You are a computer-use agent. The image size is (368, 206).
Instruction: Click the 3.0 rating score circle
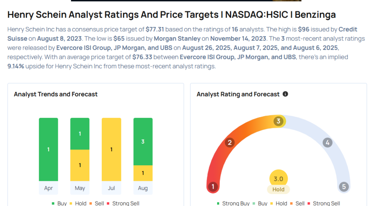click(279, 179)
